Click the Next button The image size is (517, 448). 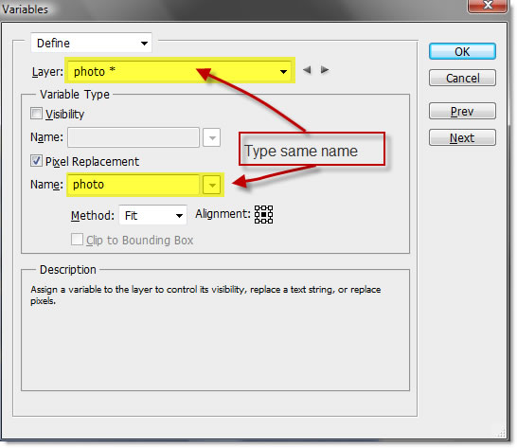462,137
